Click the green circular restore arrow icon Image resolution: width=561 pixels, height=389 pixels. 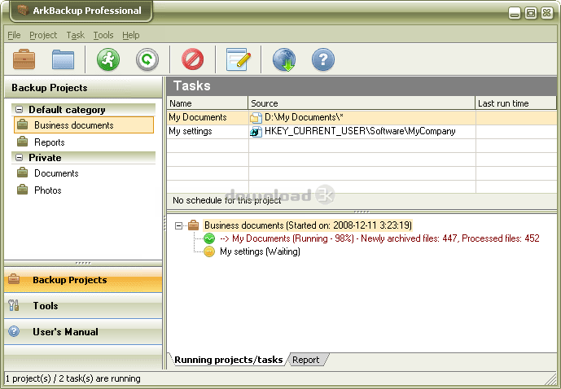(147, 60)
